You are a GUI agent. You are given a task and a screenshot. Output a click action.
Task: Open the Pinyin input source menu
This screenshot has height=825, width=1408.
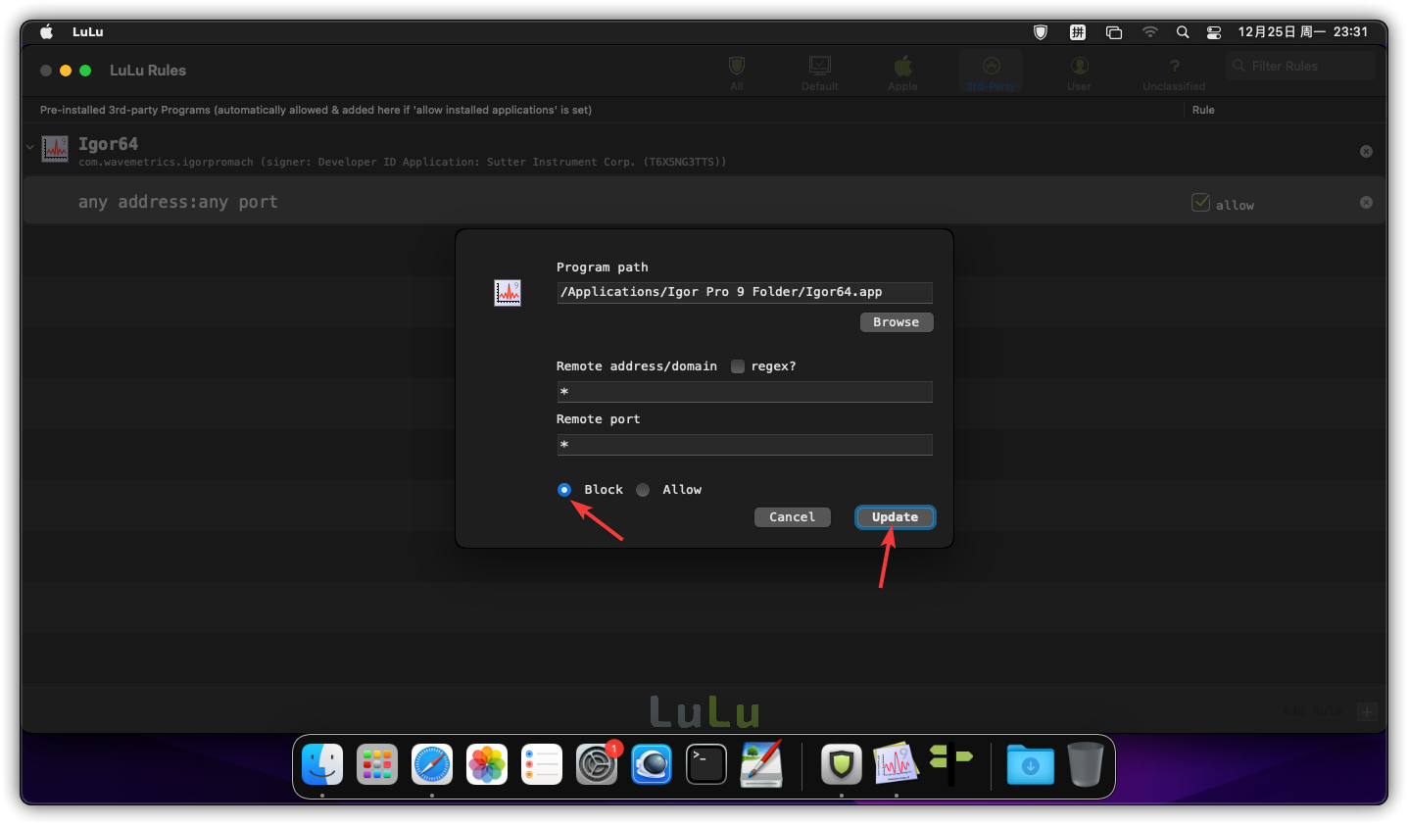(1077, 32)
